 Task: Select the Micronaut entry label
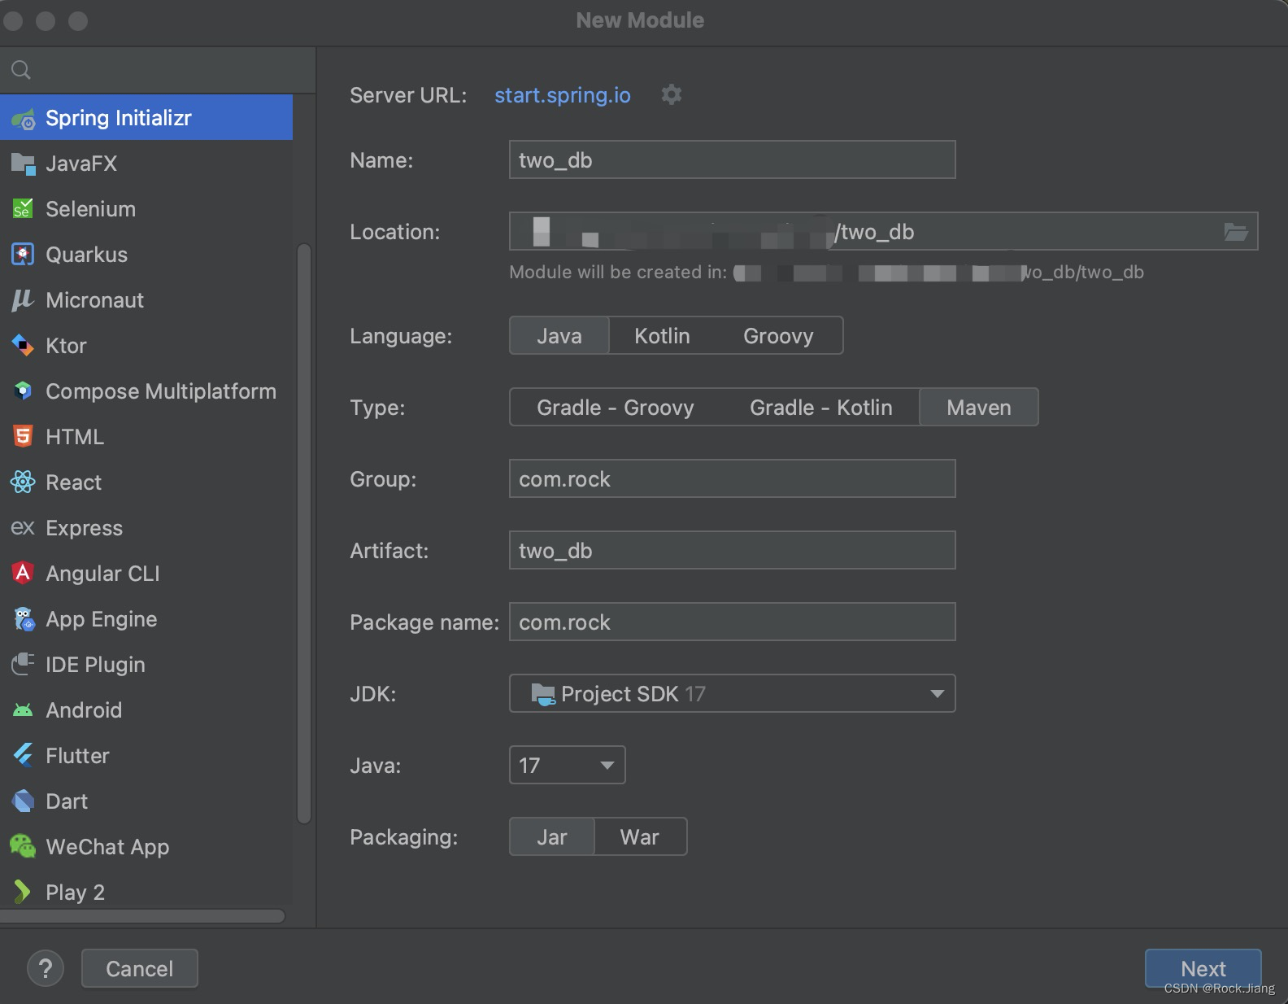[x=94, y=300]
